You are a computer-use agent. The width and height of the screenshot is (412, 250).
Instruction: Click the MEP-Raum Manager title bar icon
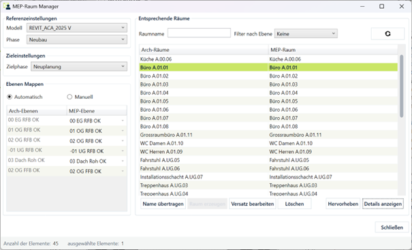(x=7, y=6)
